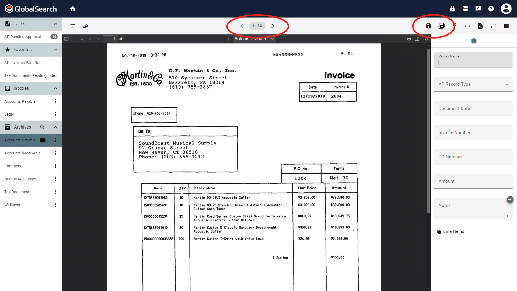Open the help icon
517x291 pixels.
[x=491, y=8]
